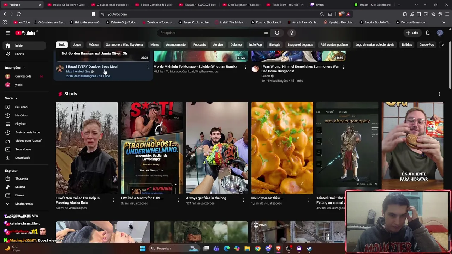Click the youtube.com address bar

(x=212, y=14)
